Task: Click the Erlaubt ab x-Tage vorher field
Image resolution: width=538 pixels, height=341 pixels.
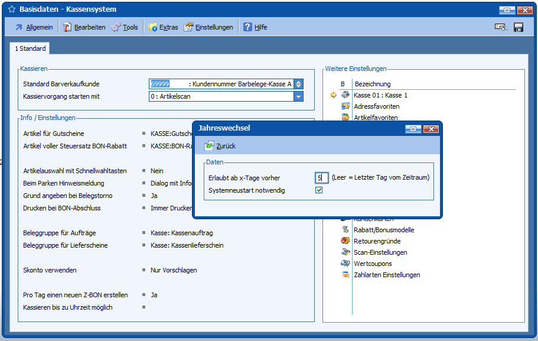Action: 321,177
